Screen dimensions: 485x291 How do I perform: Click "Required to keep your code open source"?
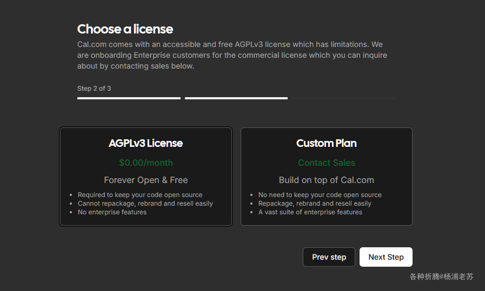pyautogui.click(x=140, y=194)
